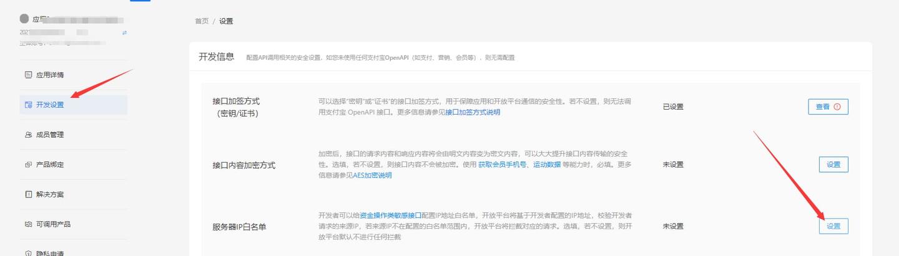Click the 成员管理 people icon
This screenshot has width=899, height=256.
[x=28, y=135]
